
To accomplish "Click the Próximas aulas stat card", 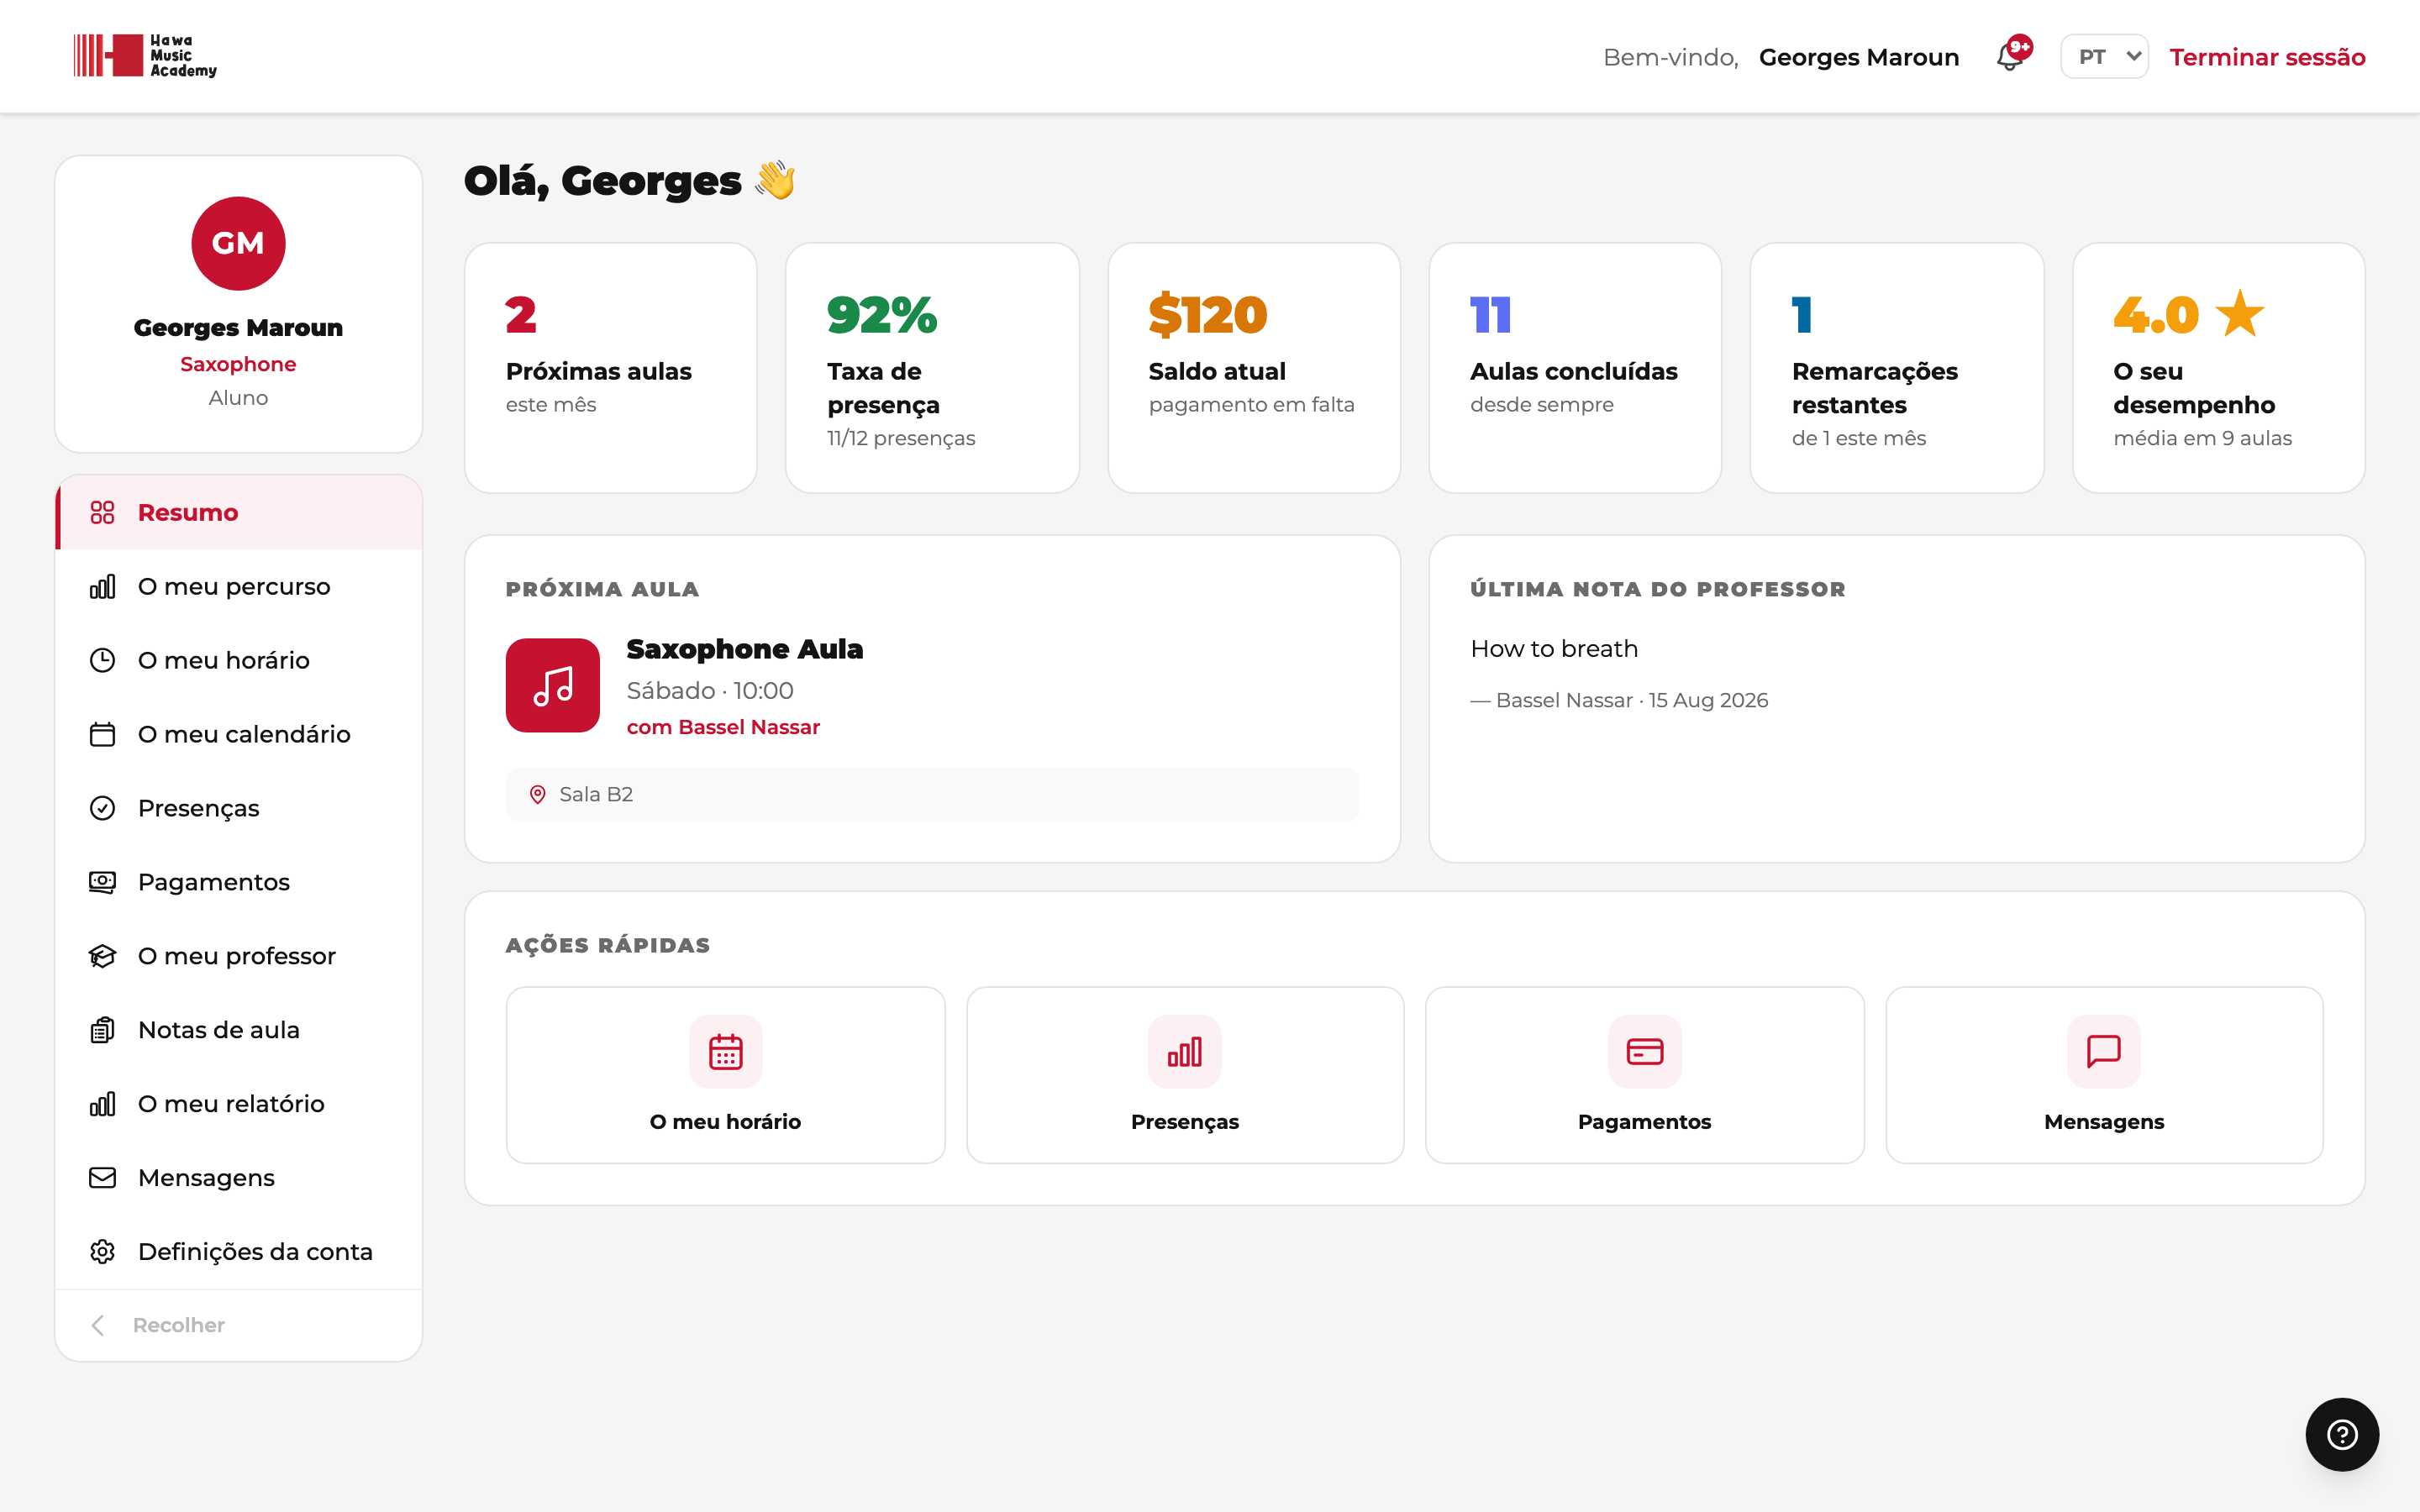I will tap(611, 368).
